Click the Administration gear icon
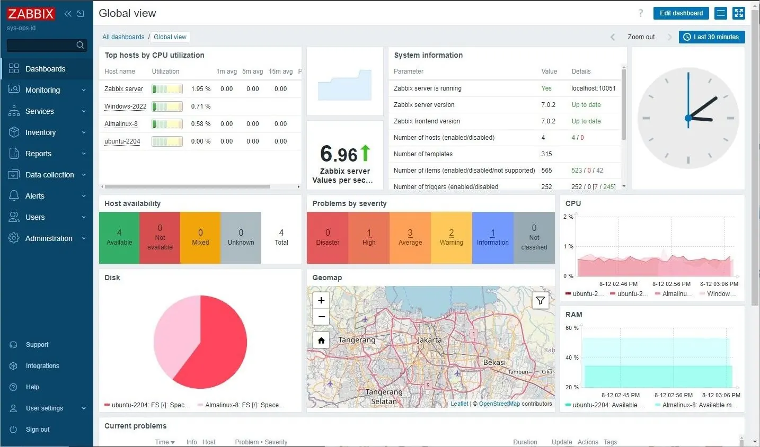760x447 pixels. (x=14, y=238)
